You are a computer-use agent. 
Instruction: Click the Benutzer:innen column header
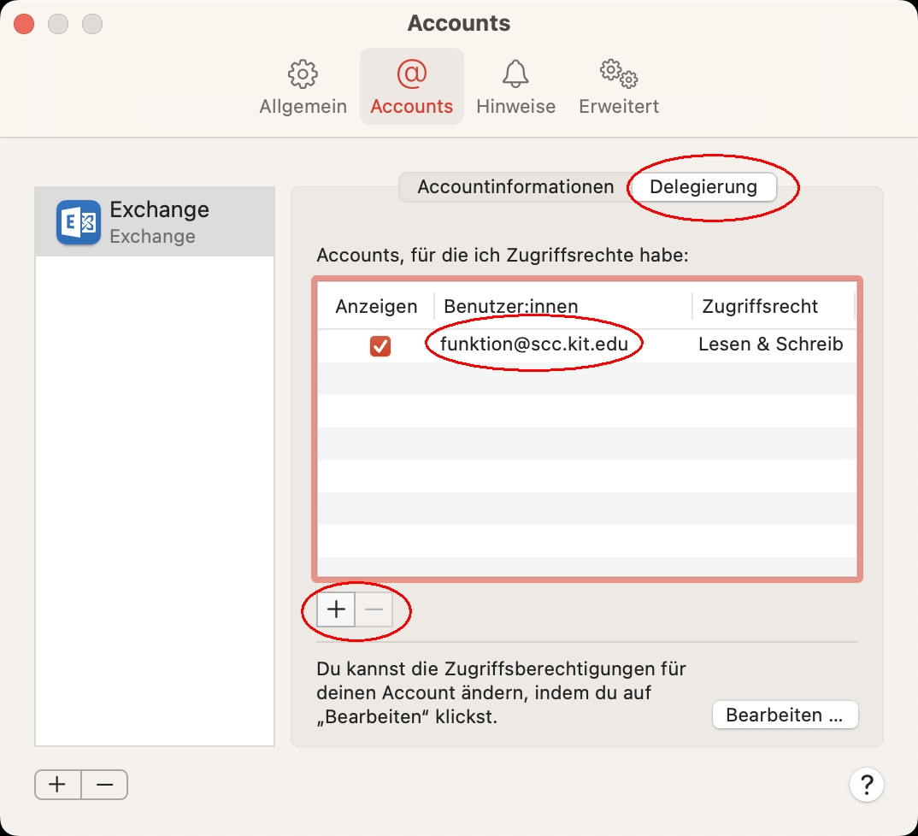510,306
